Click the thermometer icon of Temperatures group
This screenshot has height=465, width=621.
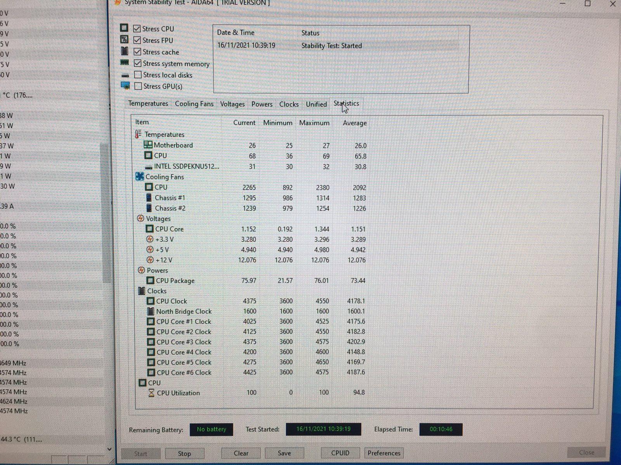[x=138, y=134]
